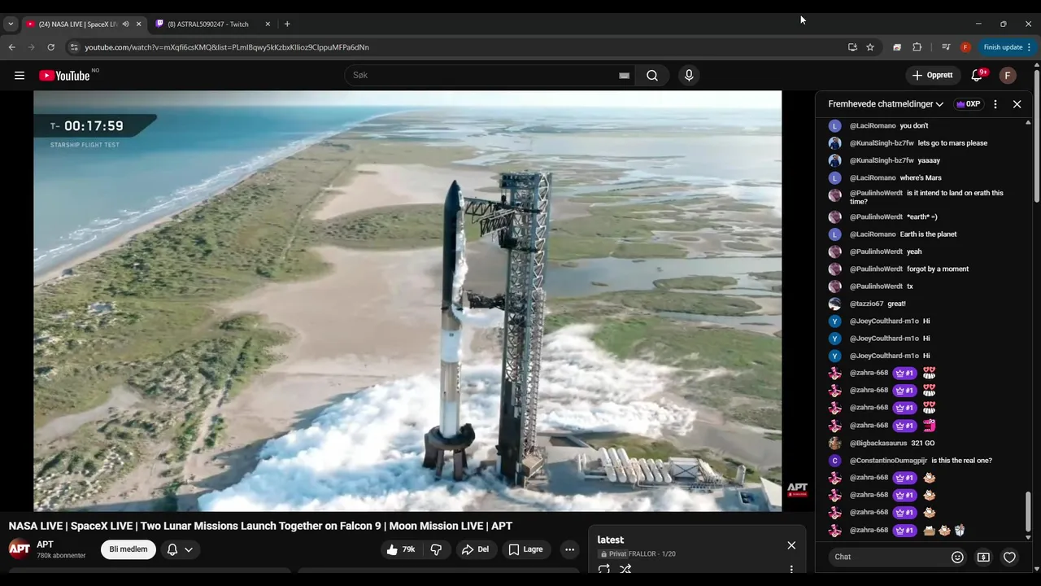Go to YouTube home via logo
Image resolution: width=1041 pixels, height=586 pixels.
tap(64, 76)
